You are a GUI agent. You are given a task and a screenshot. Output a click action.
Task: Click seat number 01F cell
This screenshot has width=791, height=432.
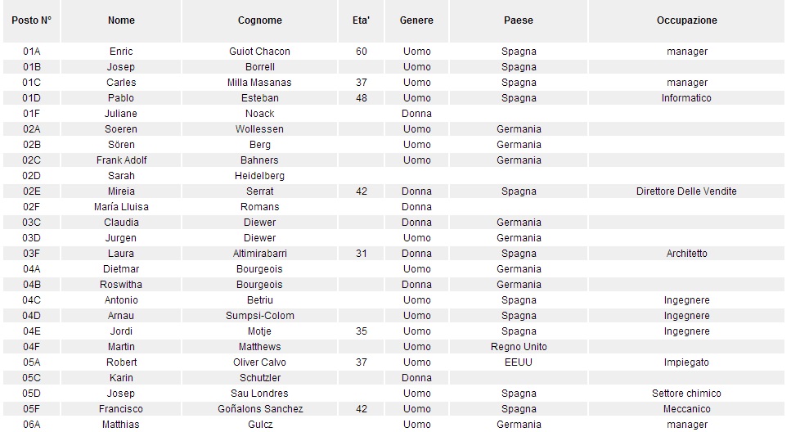click(x=32, y=114)
